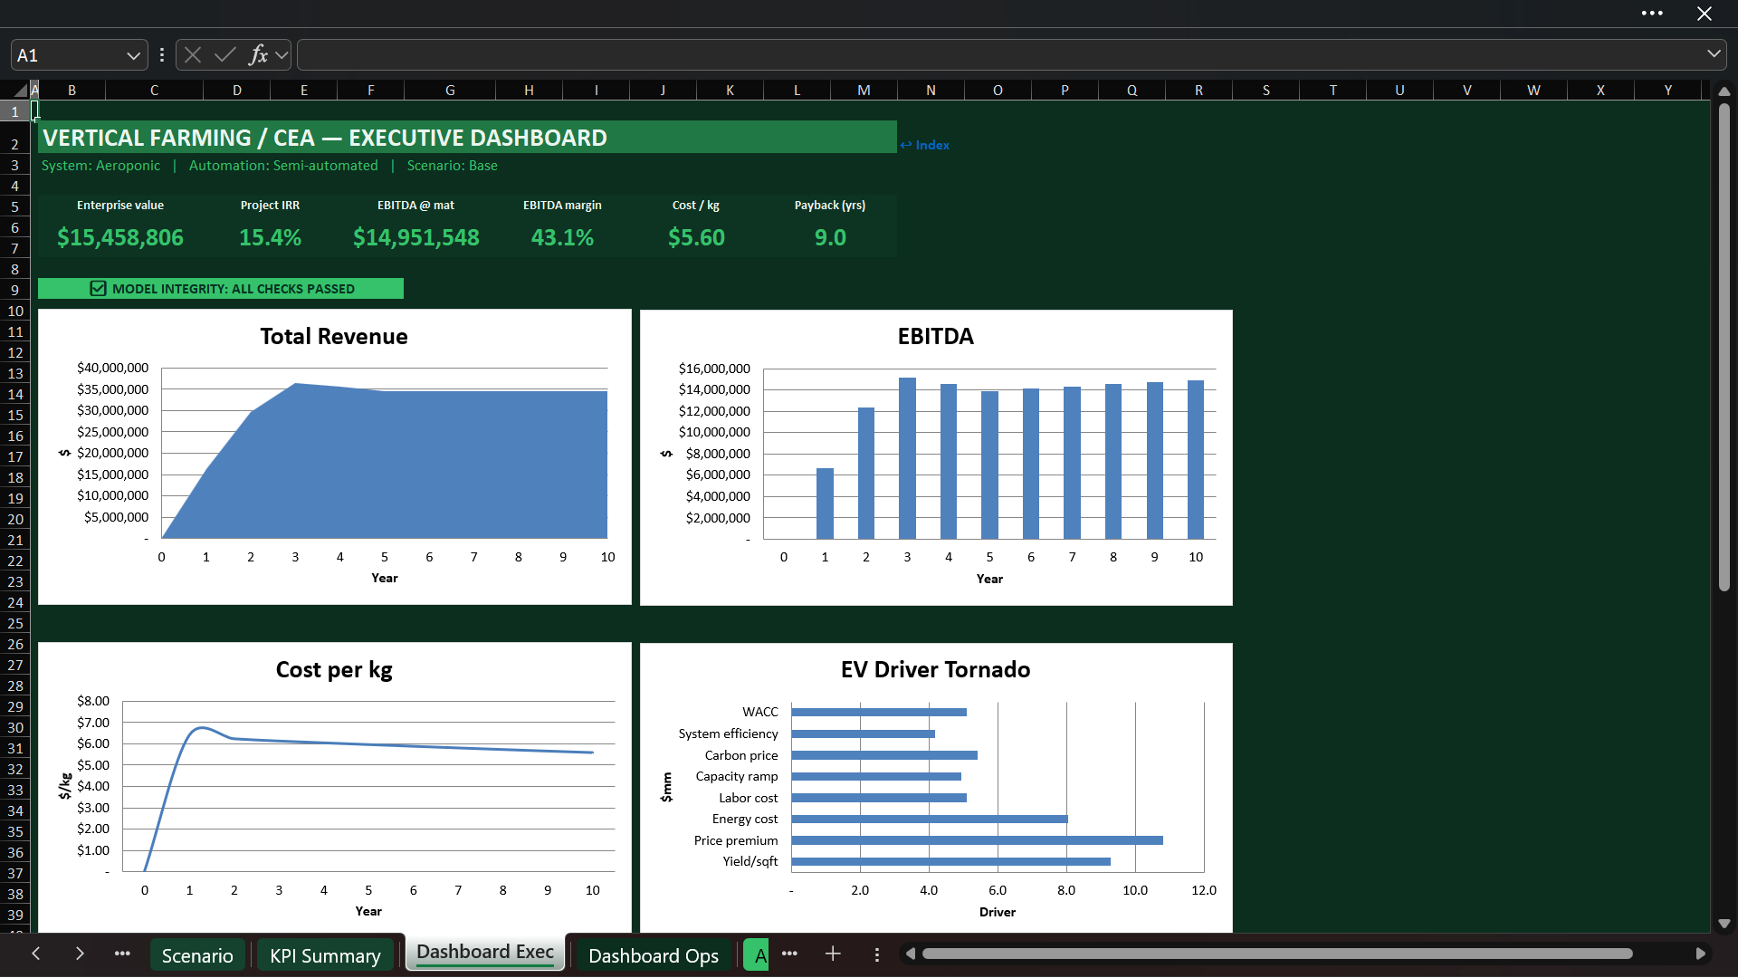Click the Select All corner triangle
Image resolution: width=1738 pixels, height=978 pixels.
(20, 90)
